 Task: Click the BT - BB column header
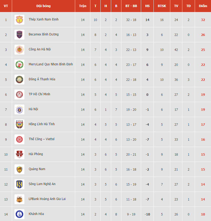click(131, 6)
